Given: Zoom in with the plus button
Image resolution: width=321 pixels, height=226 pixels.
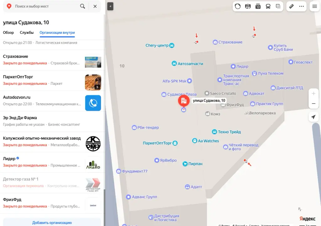Looking at the screenshot, I should click(313, 94).
